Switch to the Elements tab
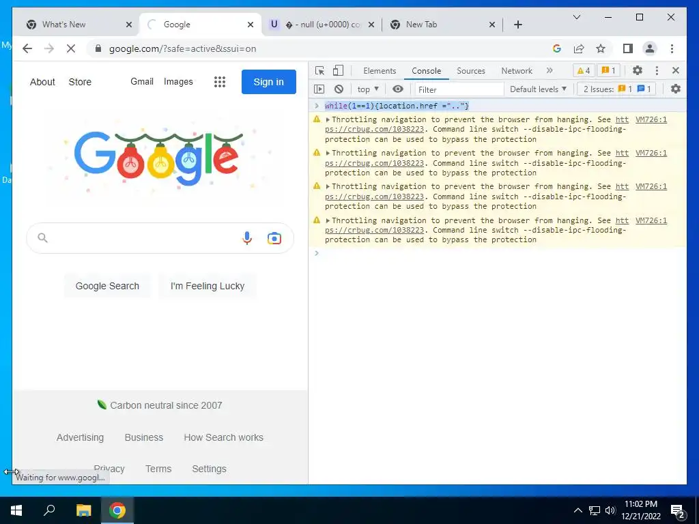The image size is (699, 524). pyautogui.click(x=380, y=71)
